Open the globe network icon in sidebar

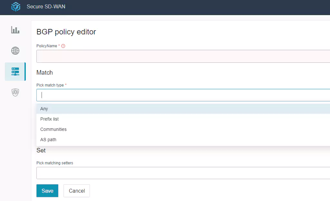tap(15, 50)
